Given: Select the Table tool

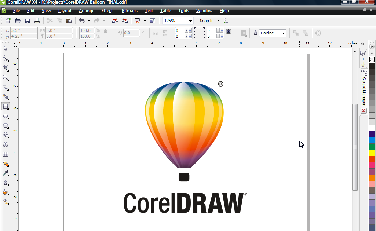Looking at the screenshot, I should click(6, 154).
